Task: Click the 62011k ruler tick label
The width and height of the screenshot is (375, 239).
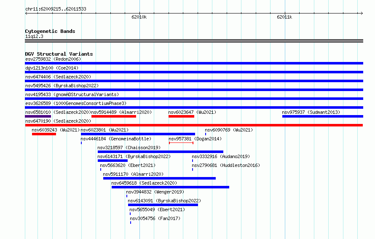Action: point(284,17)
